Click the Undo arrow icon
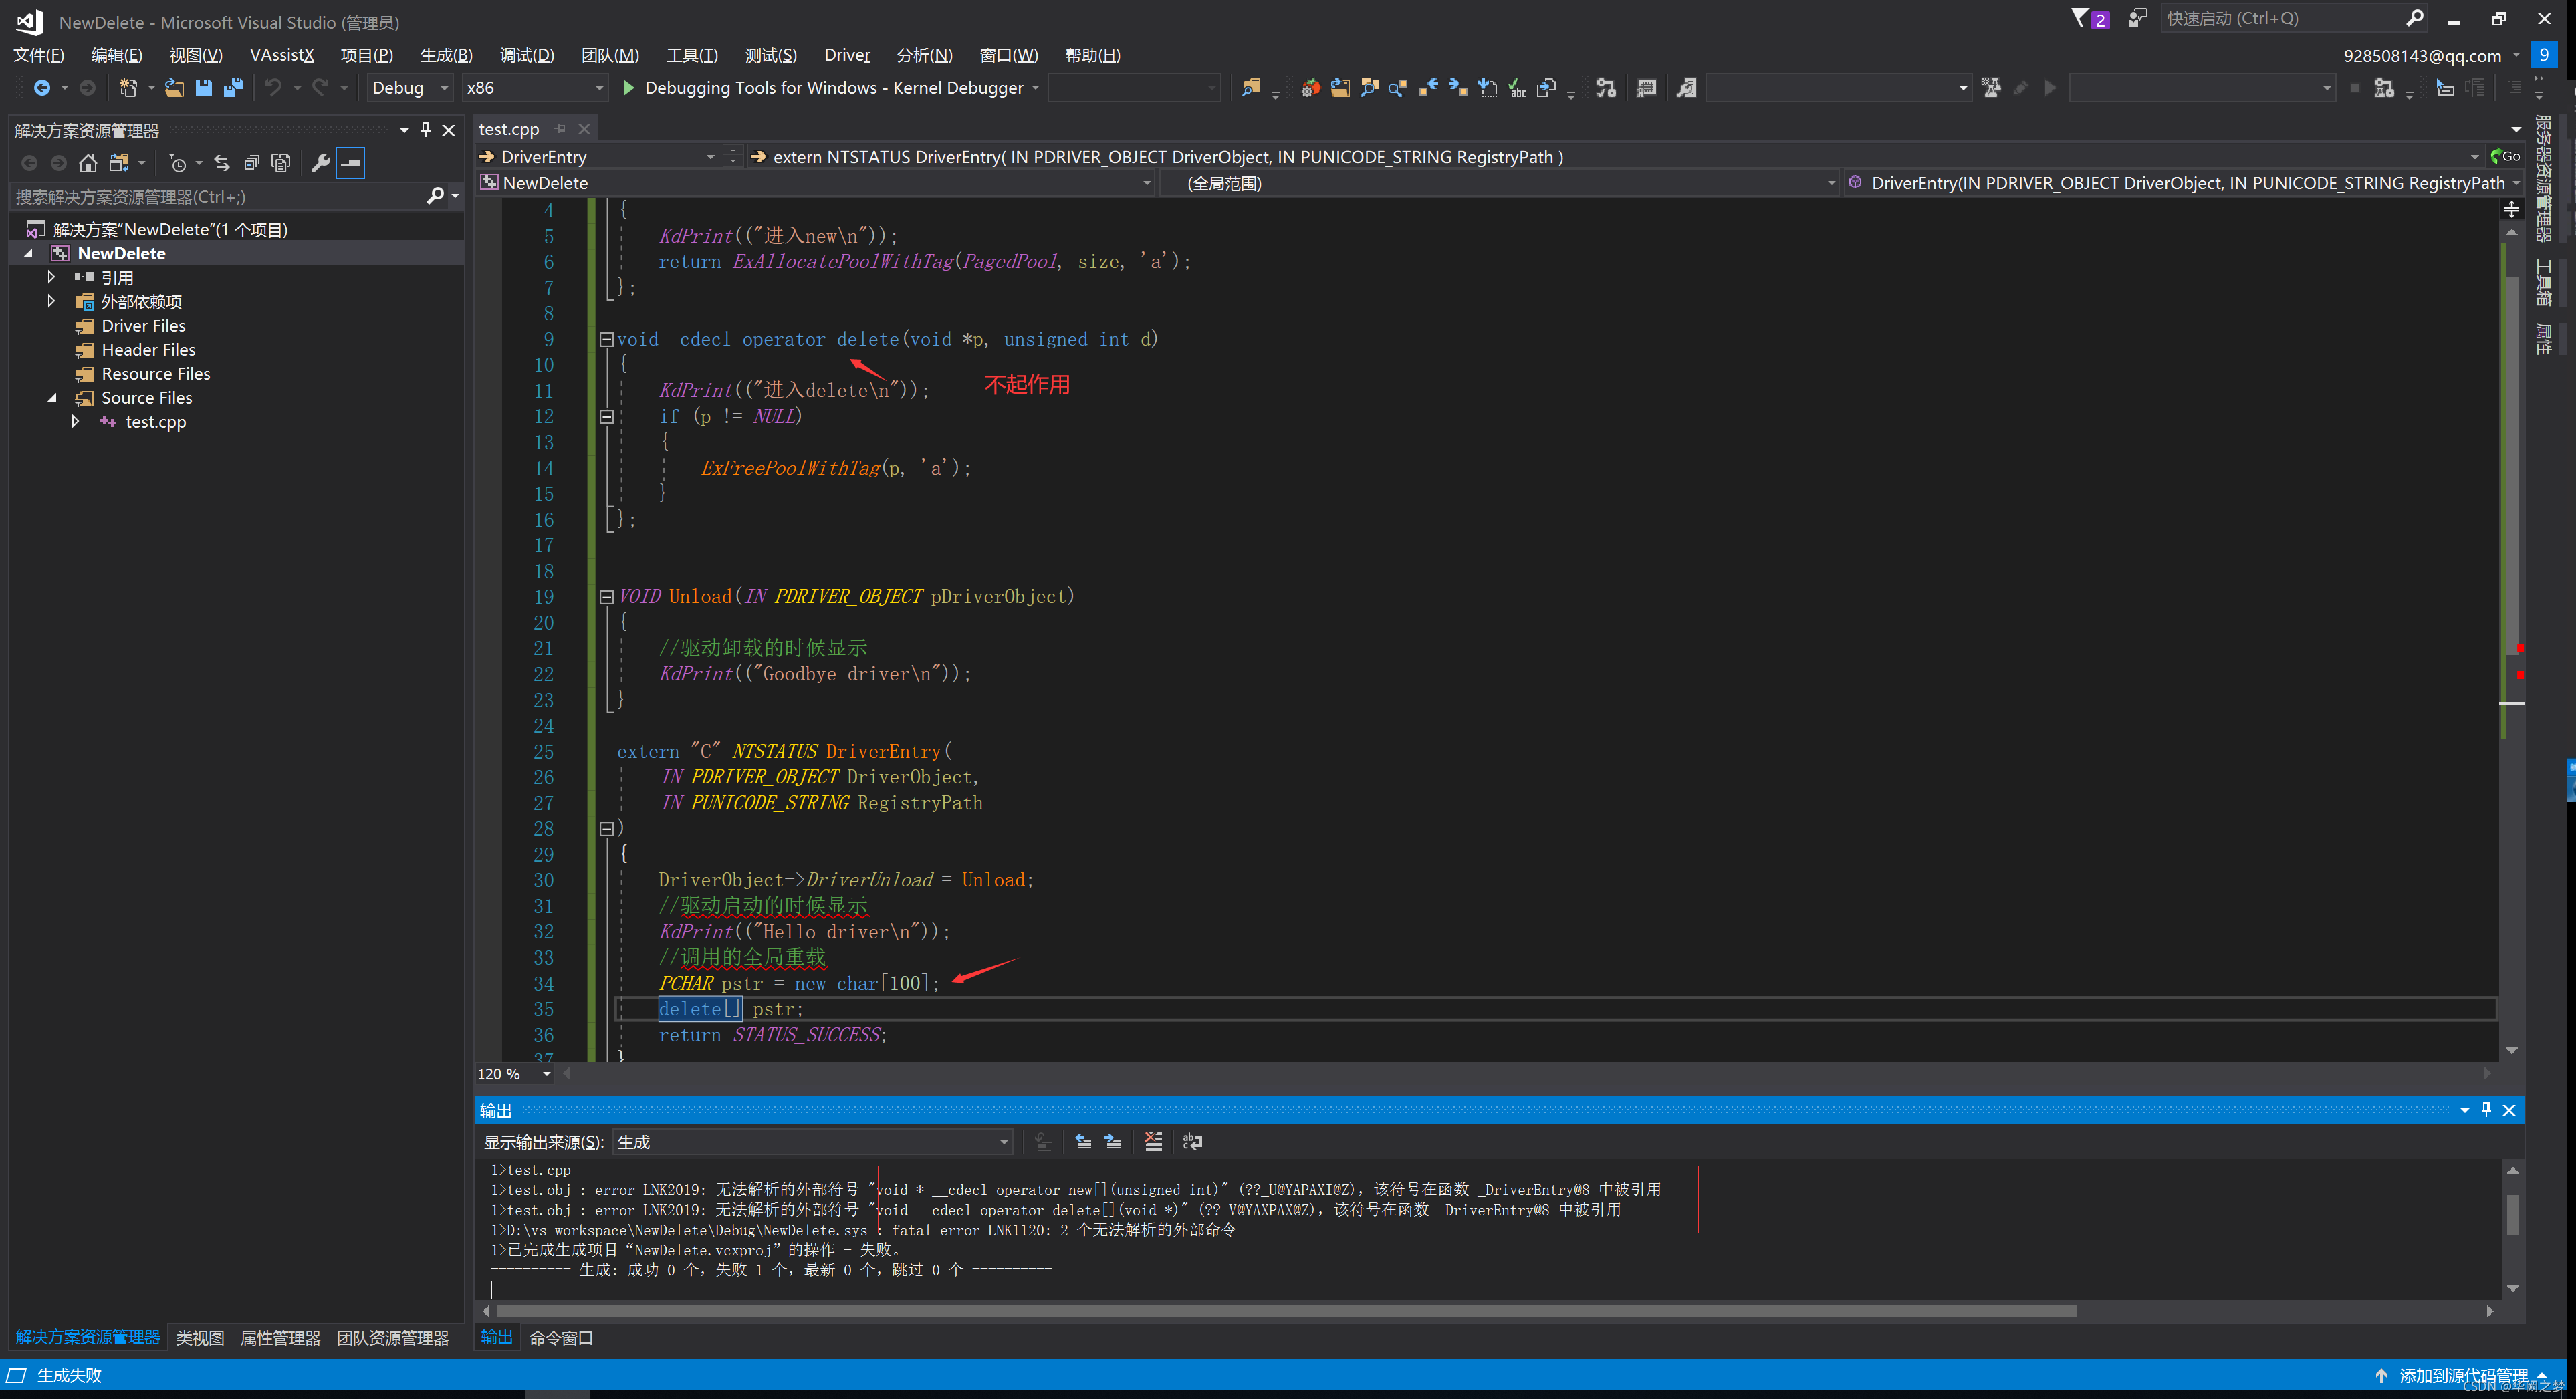The image size is (2576, 1399). 272,88
